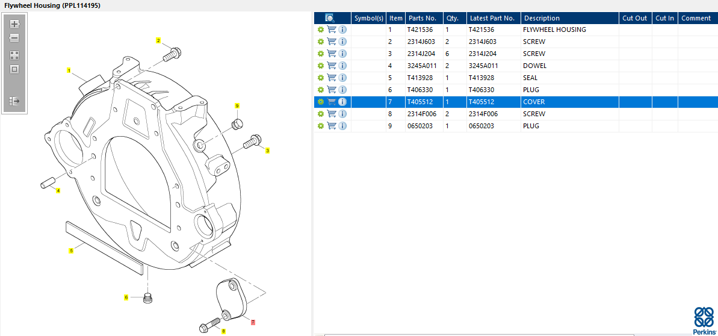Show info for DOWEL 3245A011

click(342, 66)
